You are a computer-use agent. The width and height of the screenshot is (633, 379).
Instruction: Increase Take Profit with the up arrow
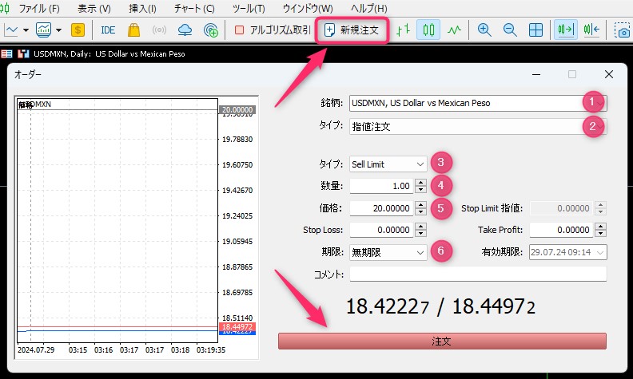pyautogui.click(x=601, y=226)
